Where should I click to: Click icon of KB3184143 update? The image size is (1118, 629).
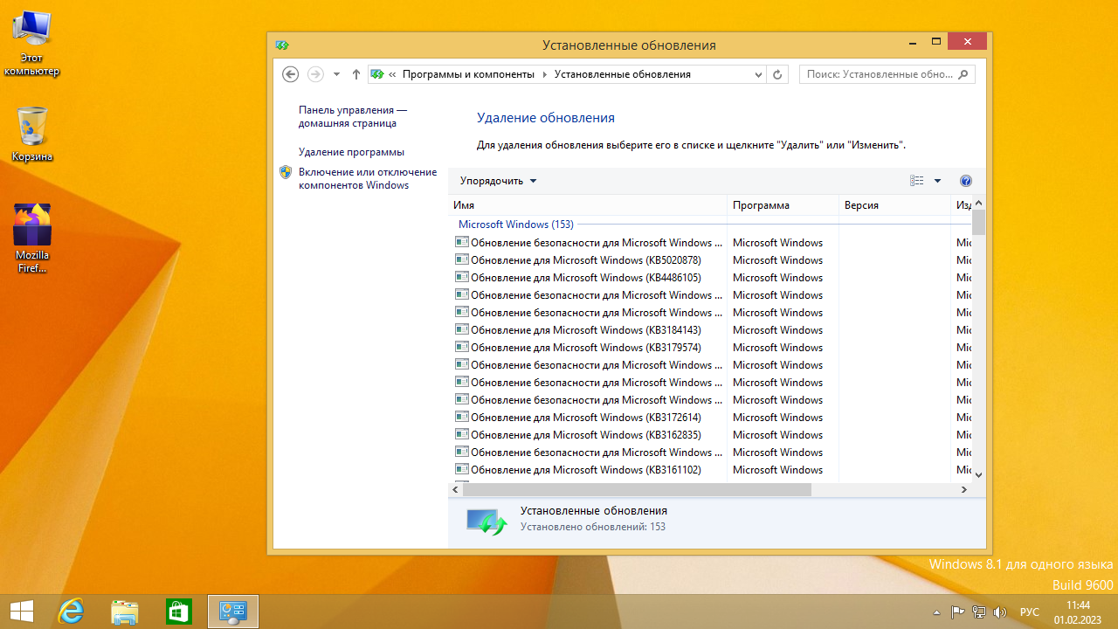click(462, 329)
